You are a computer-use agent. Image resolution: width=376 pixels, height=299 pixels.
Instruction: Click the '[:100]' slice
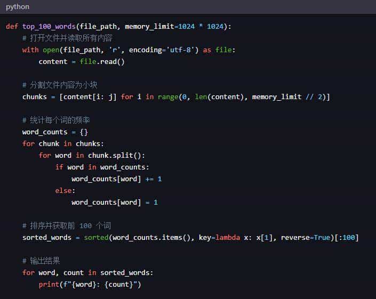click(347, 238)
